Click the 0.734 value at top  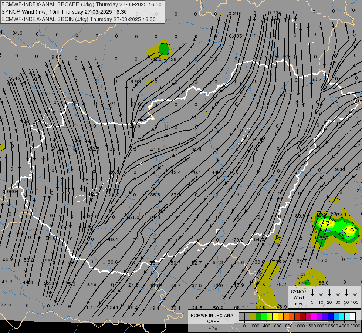[274, 13]
